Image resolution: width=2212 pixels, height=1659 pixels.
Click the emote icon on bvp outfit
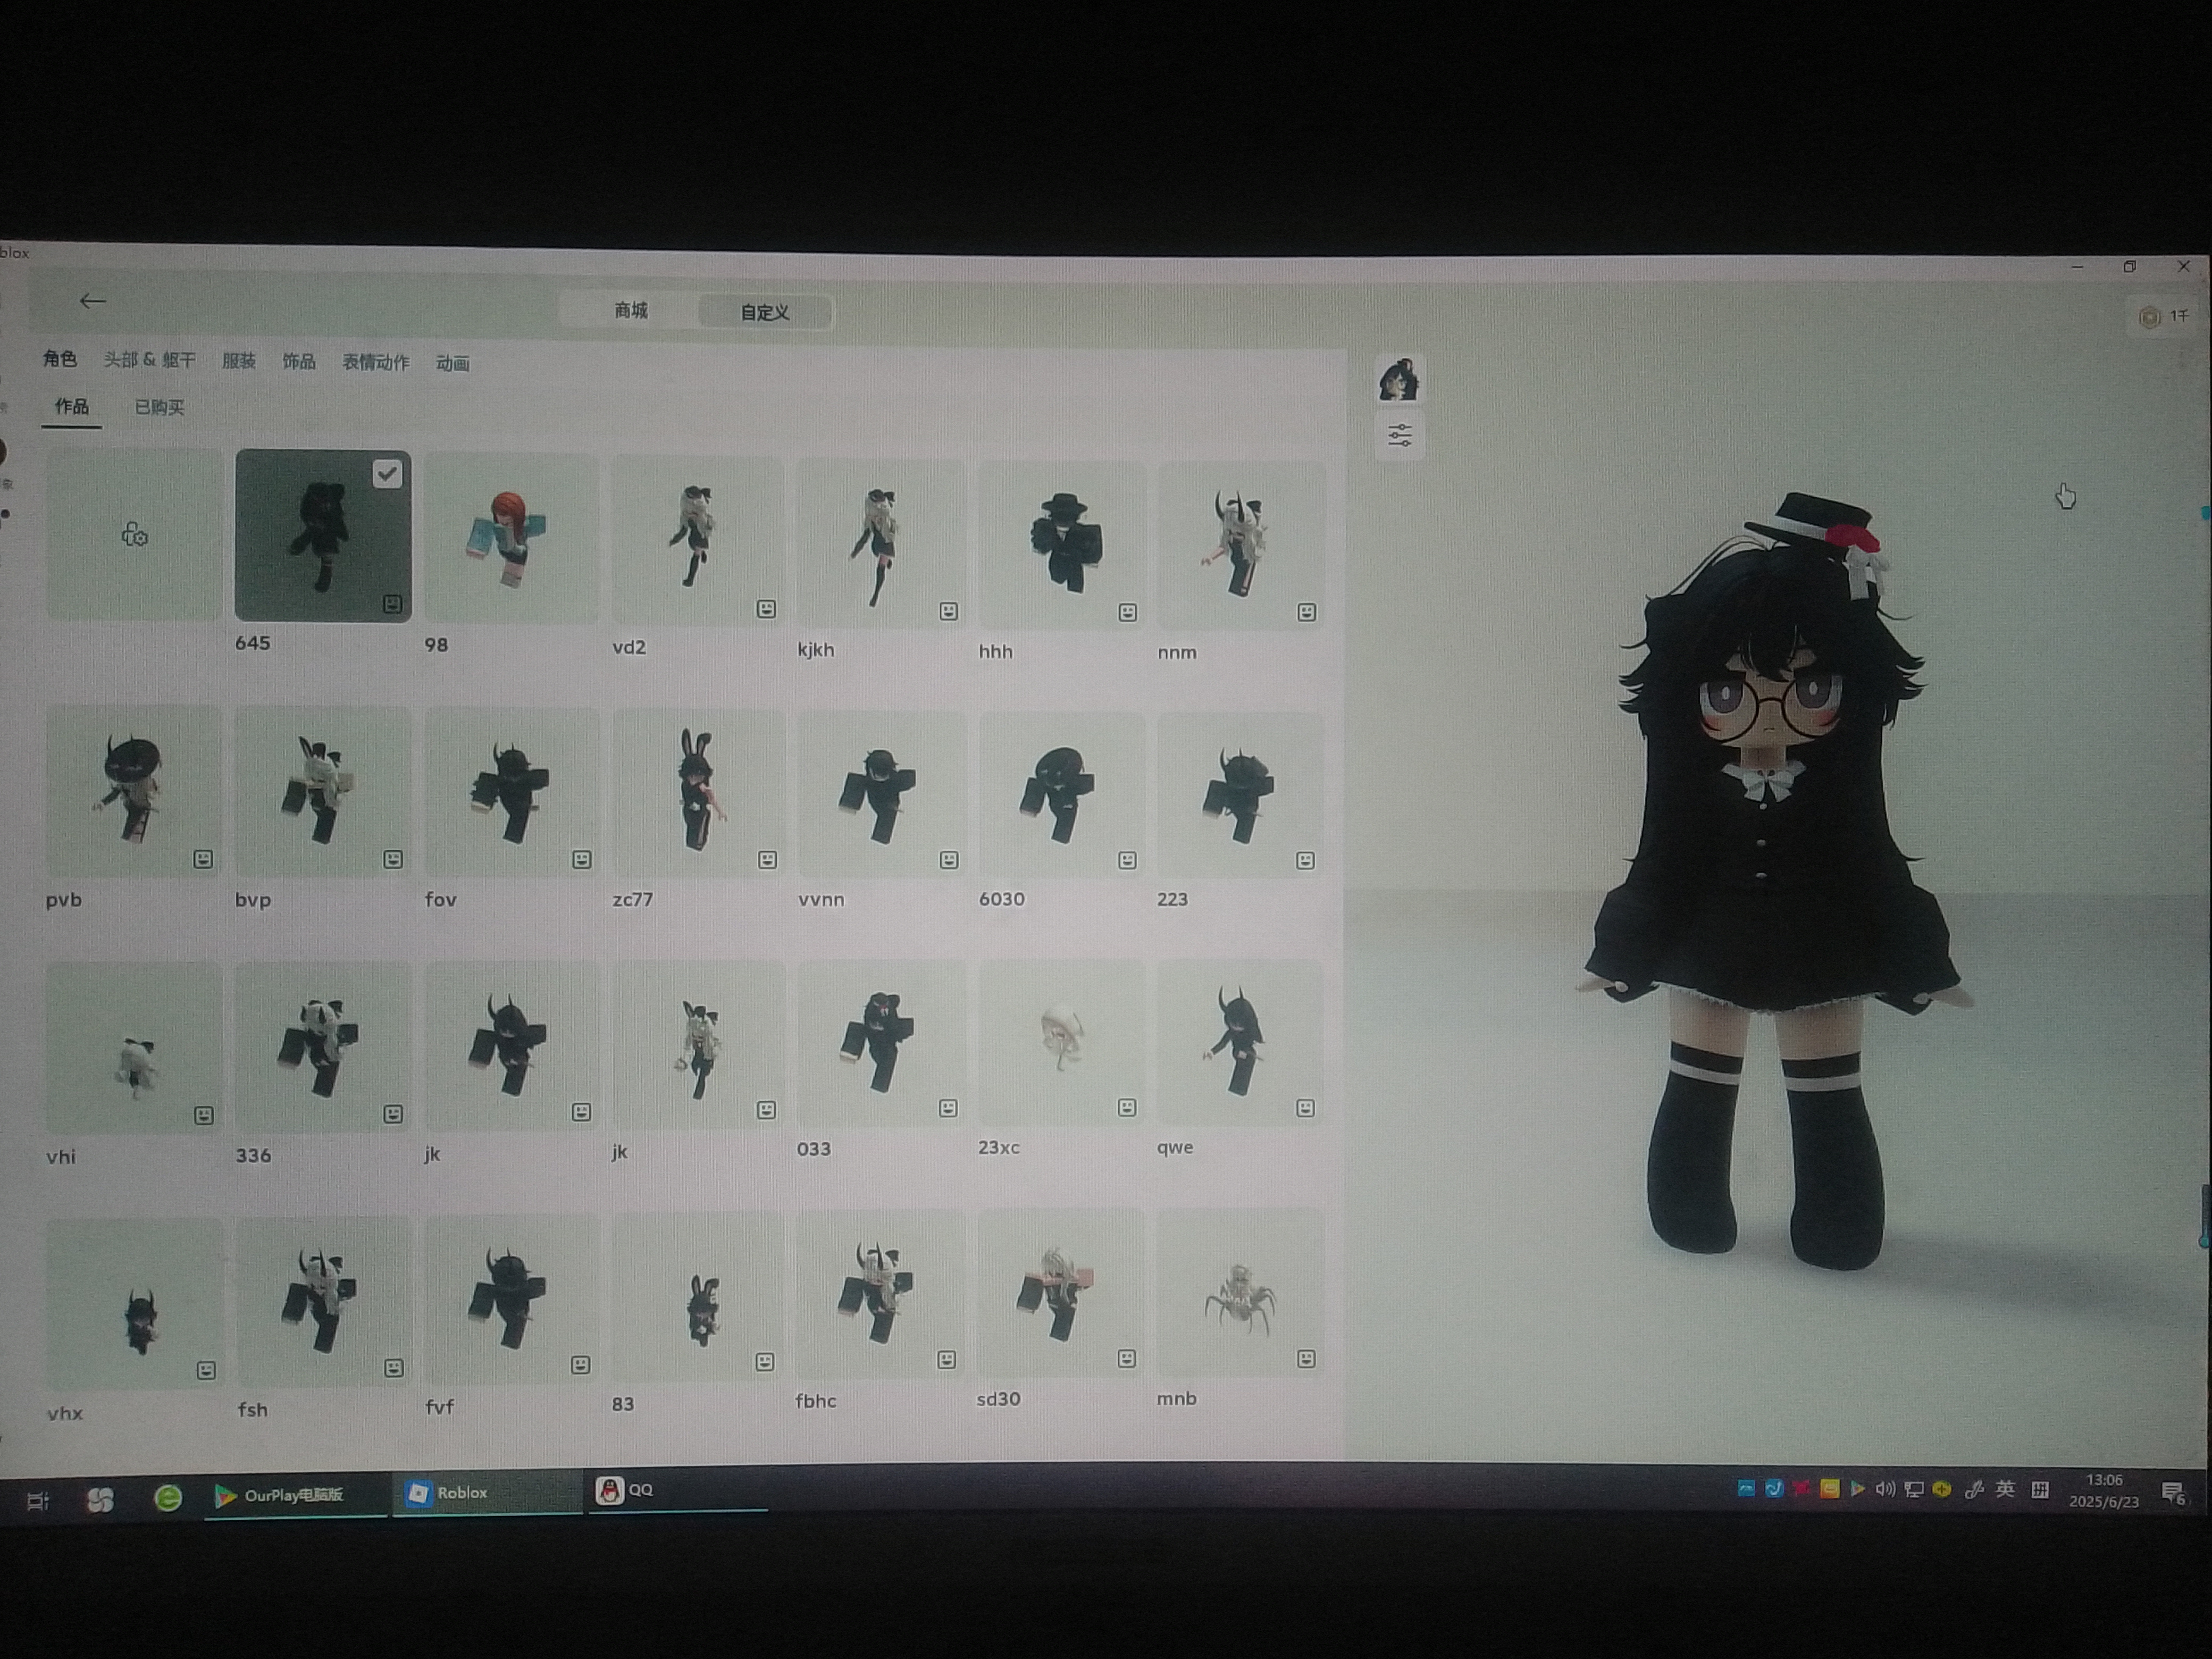tap(393, 859)
